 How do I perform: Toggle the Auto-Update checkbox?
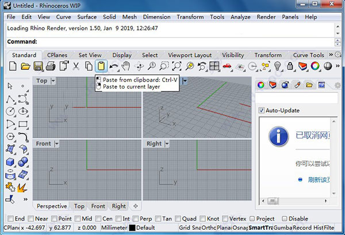(x=262, y=110)
